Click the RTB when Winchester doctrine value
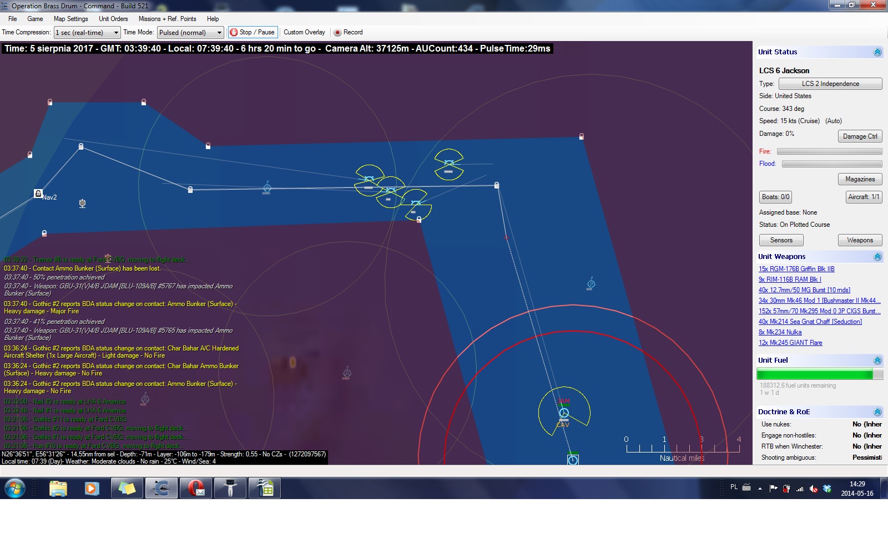 click(x=867, y=446)
